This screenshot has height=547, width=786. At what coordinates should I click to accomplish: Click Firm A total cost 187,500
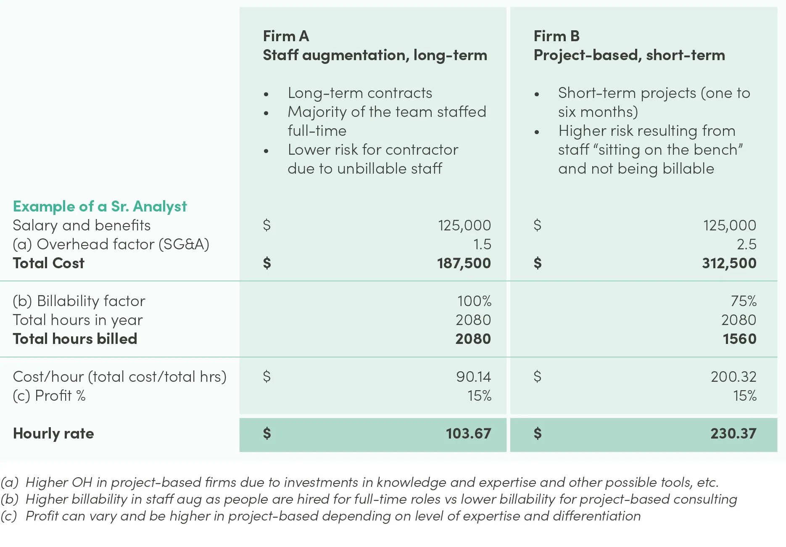[x=464, y=263]
